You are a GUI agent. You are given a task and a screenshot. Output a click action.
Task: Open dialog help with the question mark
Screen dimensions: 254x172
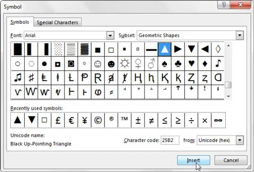tap(224, 5)
